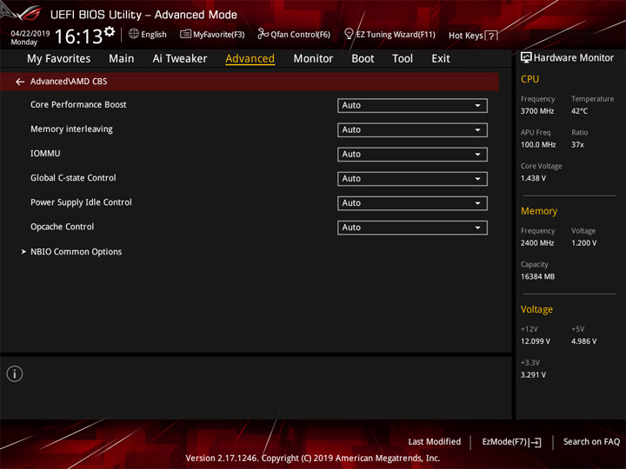Select the Advanced tab

[250, 59]
